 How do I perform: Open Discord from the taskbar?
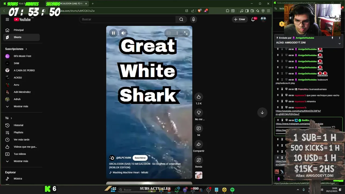[185, 190]
